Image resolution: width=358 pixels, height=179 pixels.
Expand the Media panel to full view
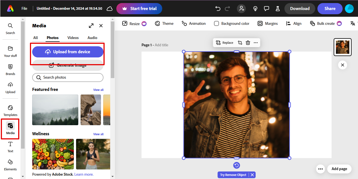pyautogui.click(x=91, y=26)
